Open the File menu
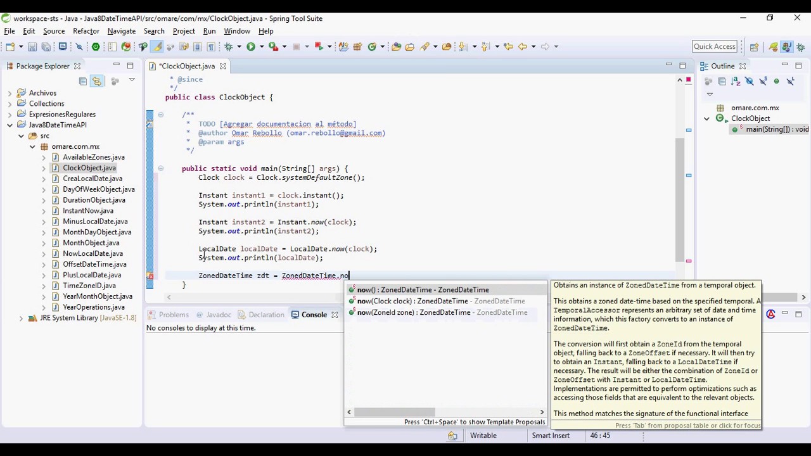The width and height of the screenshot is (811, 456). [x=10, y=31]
